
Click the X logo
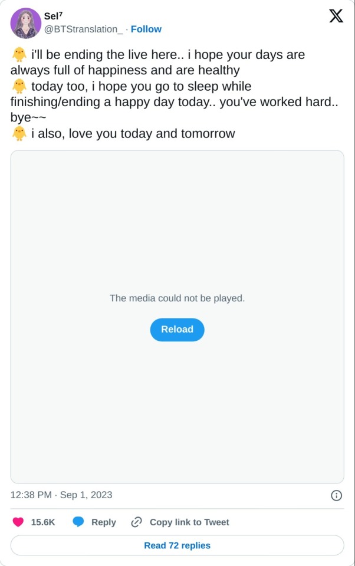click(x=336, y=16)
